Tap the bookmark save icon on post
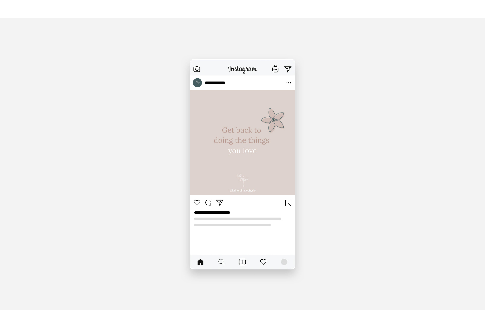Image resolution: width=485 pixels, height=310 pixels. (x=288, y=203)
